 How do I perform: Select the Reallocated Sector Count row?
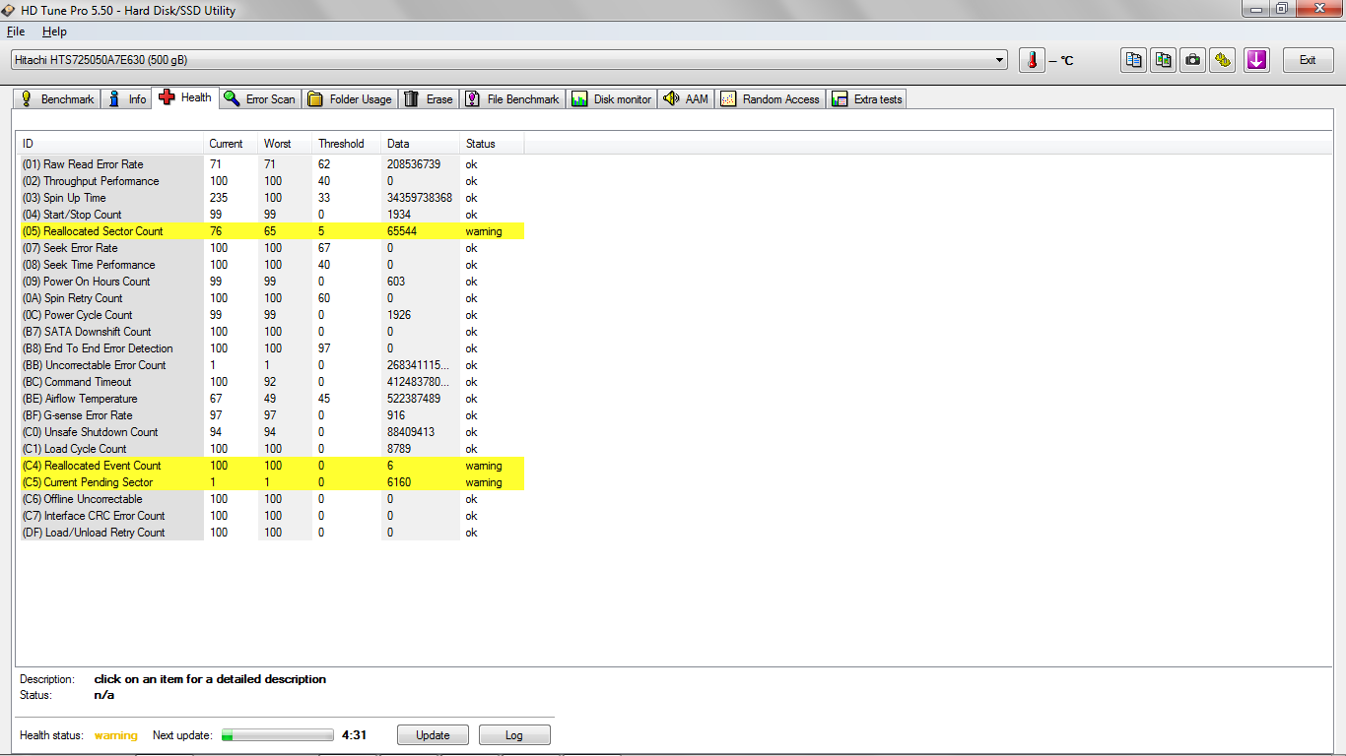[270, 231]
